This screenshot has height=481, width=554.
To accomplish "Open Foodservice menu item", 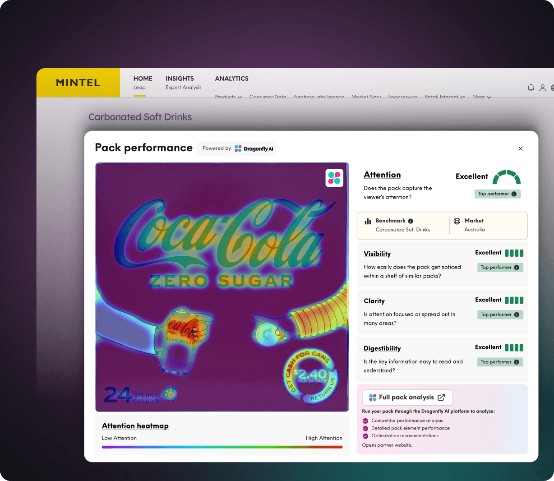I will (x=403, y=97).
